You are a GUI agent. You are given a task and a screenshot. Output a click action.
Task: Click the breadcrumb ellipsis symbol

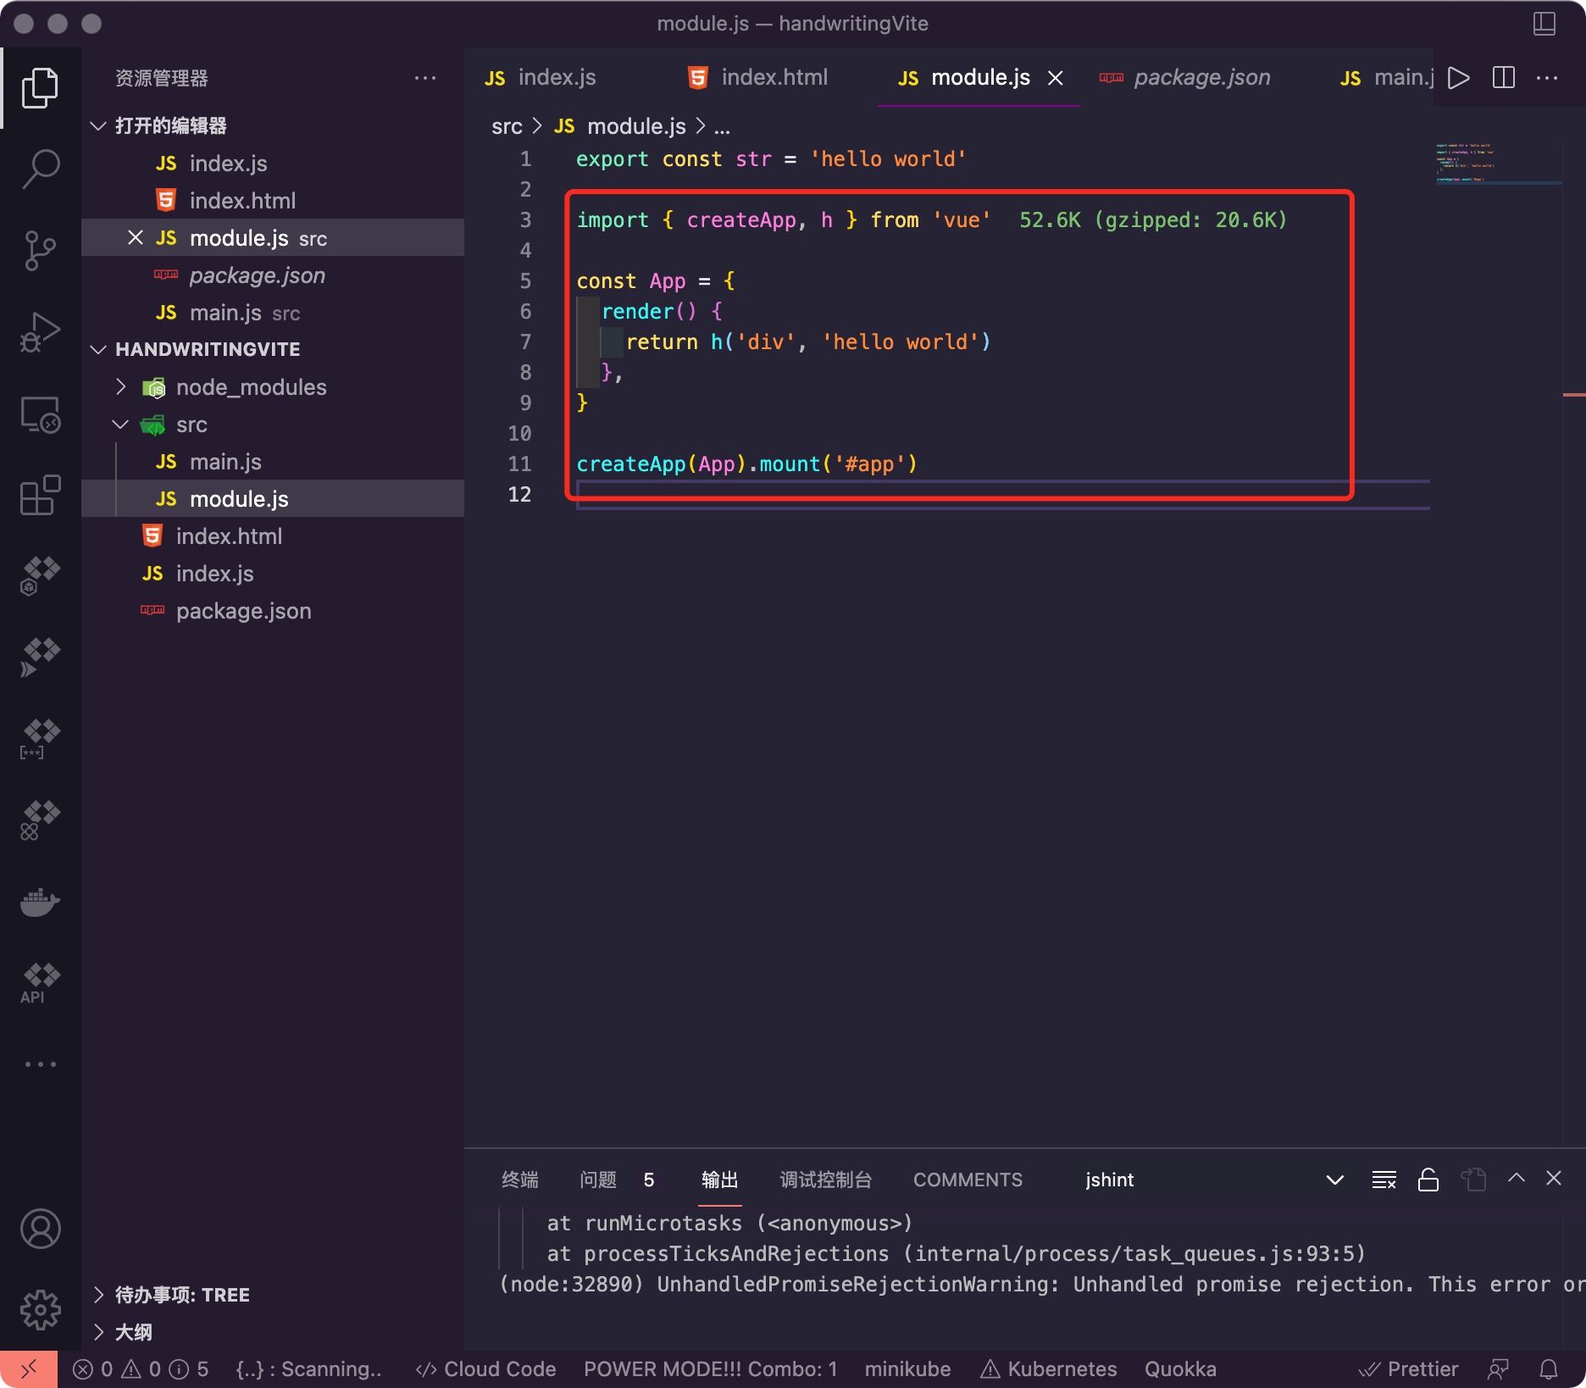pos(722,127)
